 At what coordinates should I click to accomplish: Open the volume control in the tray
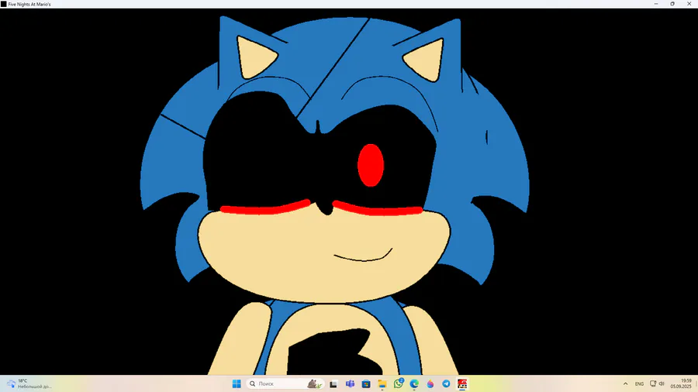coord(662,383)
